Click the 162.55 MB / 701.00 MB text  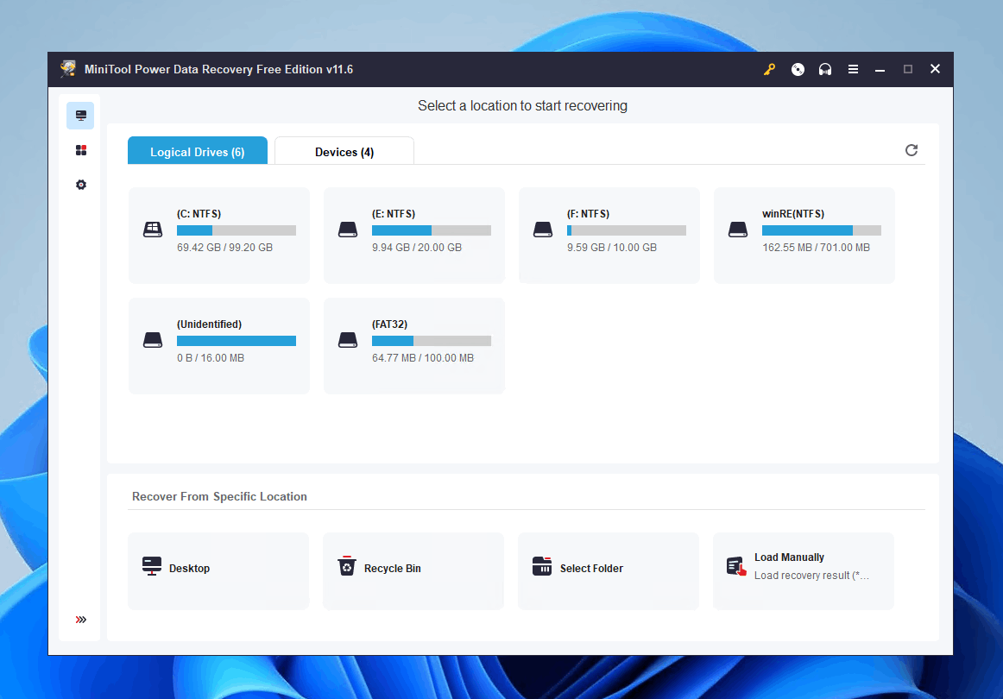tap(816, 248)
